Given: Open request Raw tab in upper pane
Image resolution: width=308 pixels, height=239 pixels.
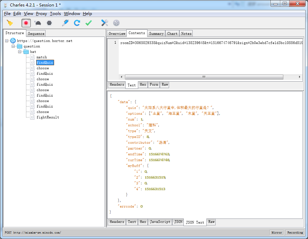Looking at the screenshot, I should pos(165,84).
